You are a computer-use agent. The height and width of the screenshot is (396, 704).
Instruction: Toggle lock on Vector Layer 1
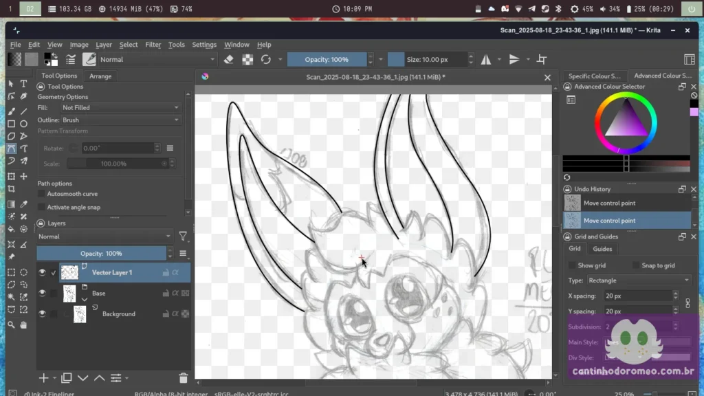[166, 272]
